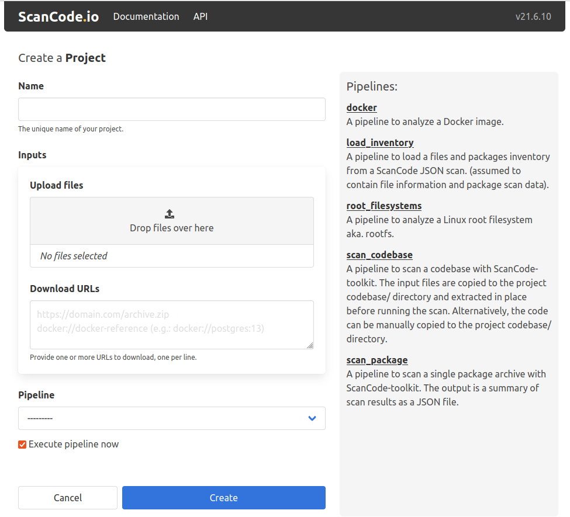Image resolution: width=570 pixels, height=517 pixels.
Task: Click the upload icon in drop zone
Action: click(170, 214)
